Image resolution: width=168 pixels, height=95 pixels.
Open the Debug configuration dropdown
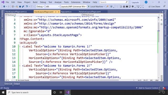click(40, 7)
